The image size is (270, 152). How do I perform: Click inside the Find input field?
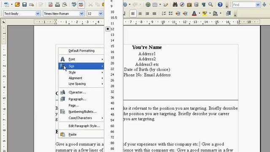(x=244, y=5)
